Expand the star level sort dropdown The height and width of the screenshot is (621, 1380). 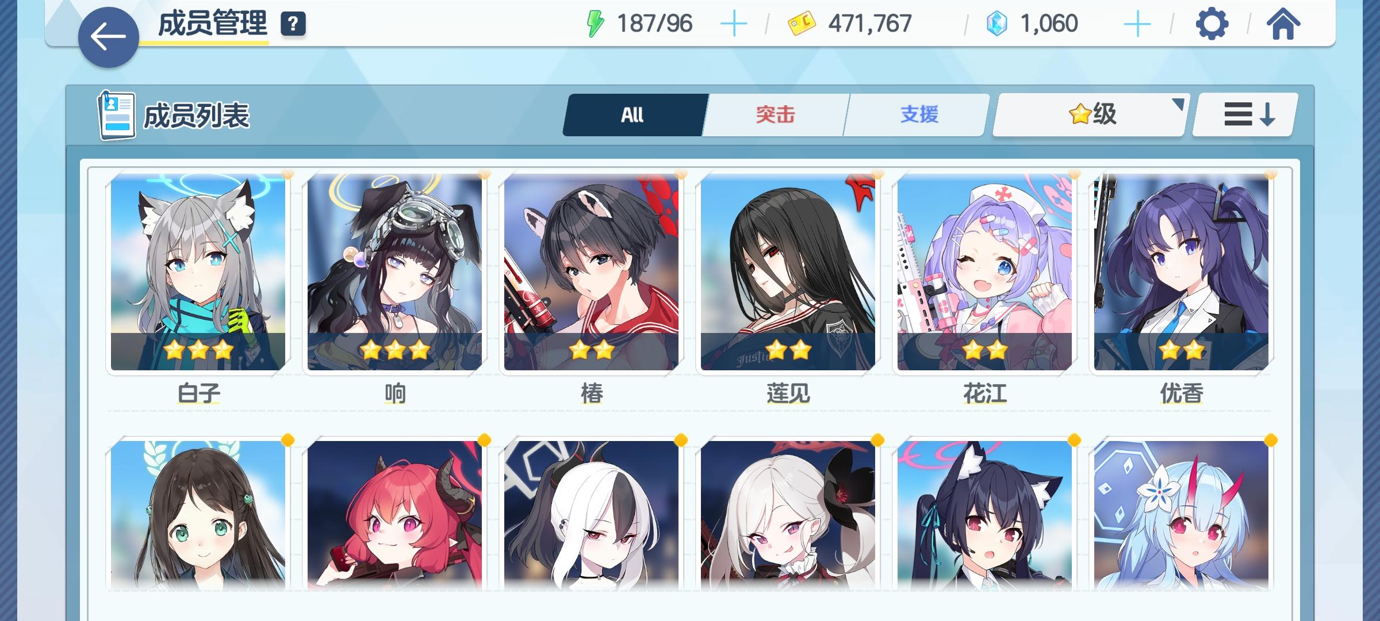[1091, 114]
